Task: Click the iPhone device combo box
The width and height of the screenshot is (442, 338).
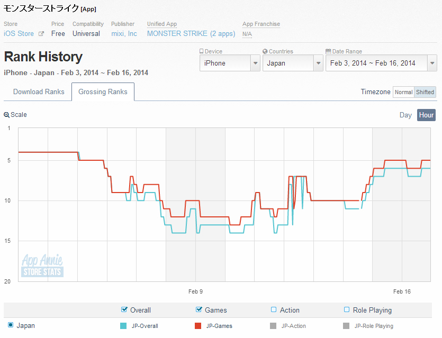Action: [x=230, y=63]
